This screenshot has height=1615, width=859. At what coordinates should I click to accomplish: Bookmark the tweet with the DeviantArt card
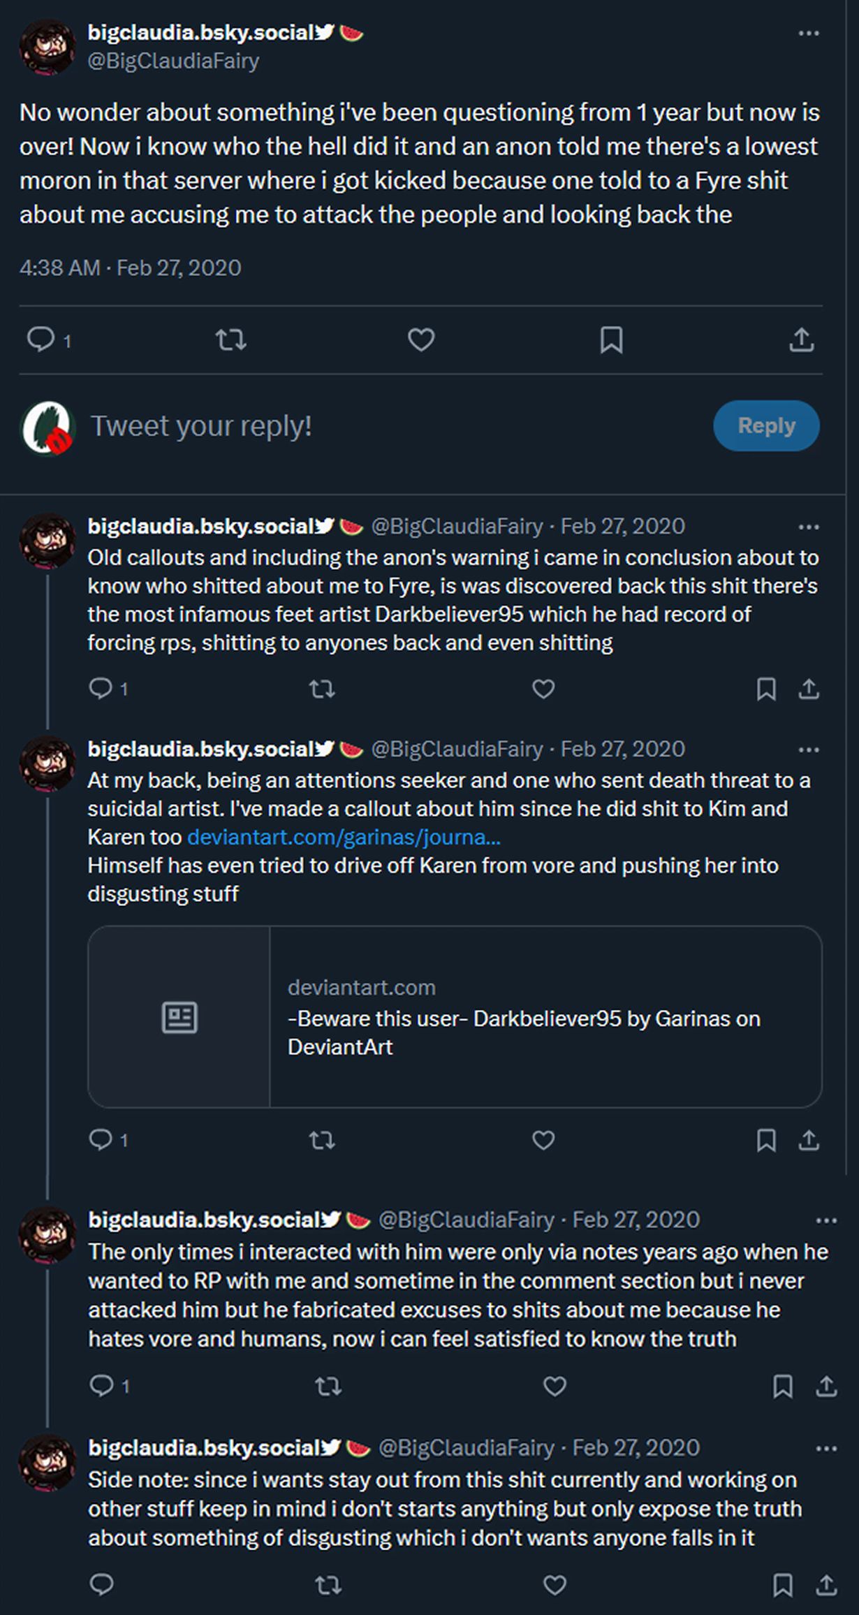[x=766, y=1141]
